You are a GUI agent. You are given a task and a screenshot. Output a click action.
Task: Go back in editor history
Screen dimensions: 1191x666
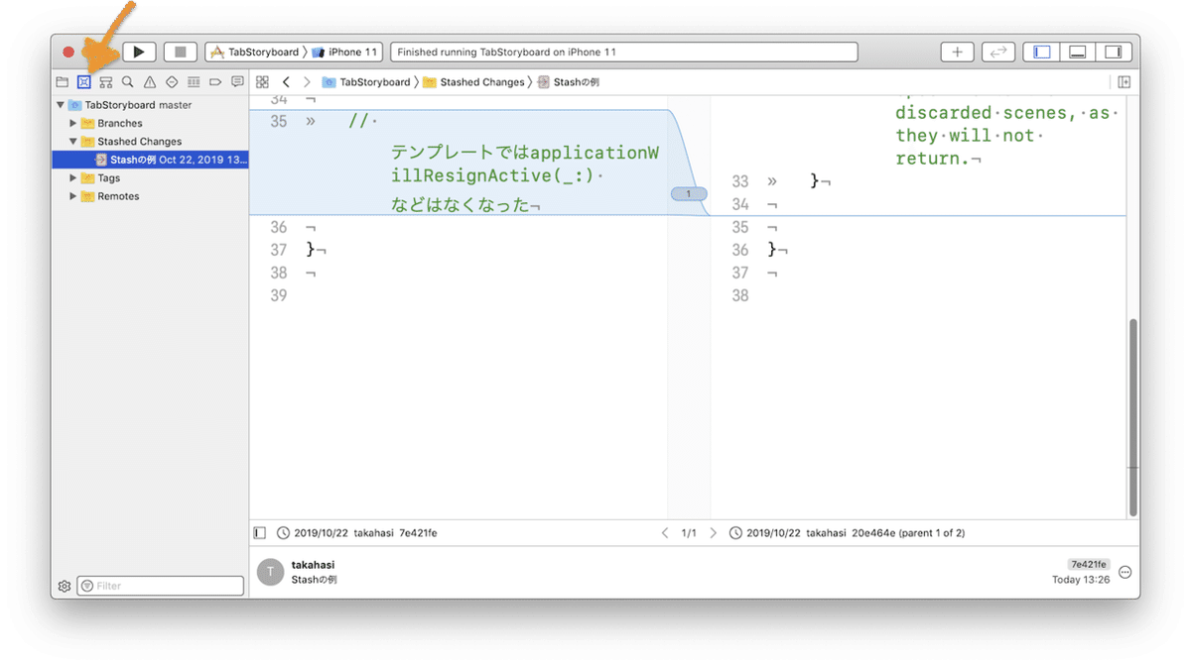(x=286, y=82)
